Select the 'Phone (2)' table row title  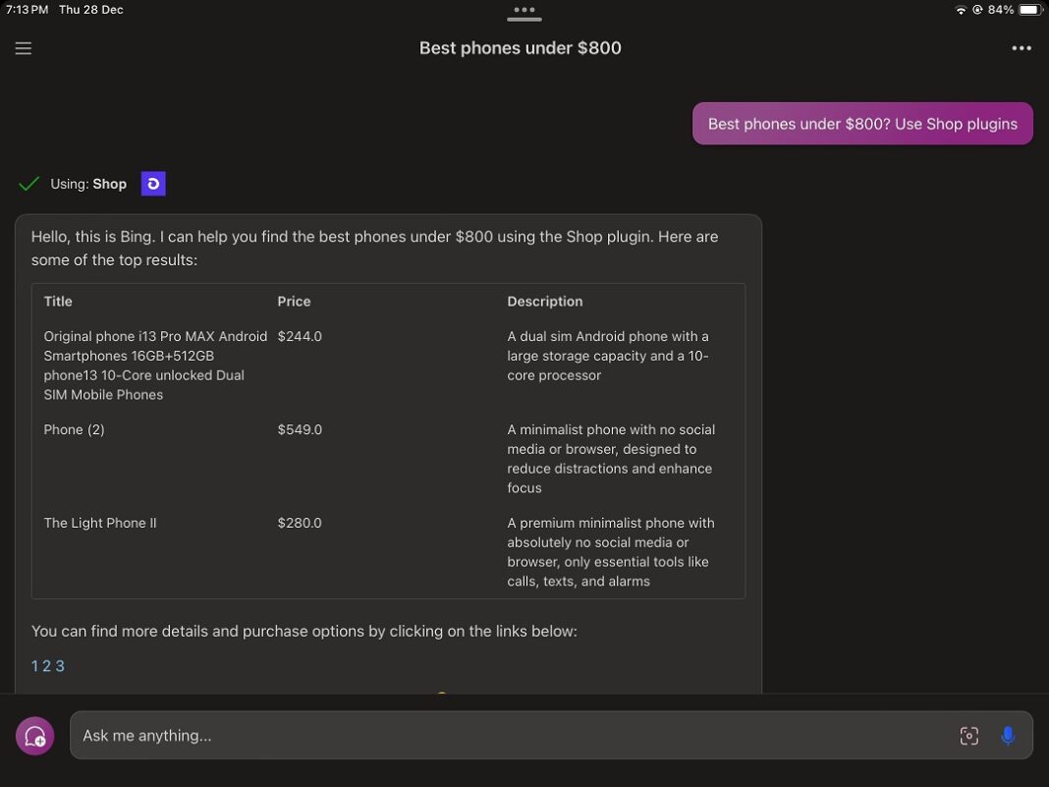tap(74, 429)
